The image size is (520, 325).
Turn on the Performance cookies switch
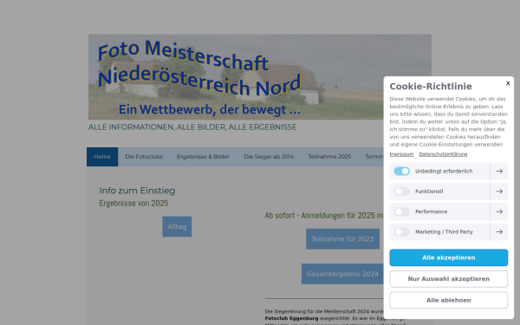[x=401, y=211]
